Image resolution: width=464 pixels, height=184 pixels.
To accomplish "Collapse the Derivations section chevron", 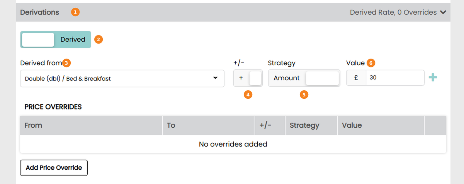I will (x=443, y=12).
